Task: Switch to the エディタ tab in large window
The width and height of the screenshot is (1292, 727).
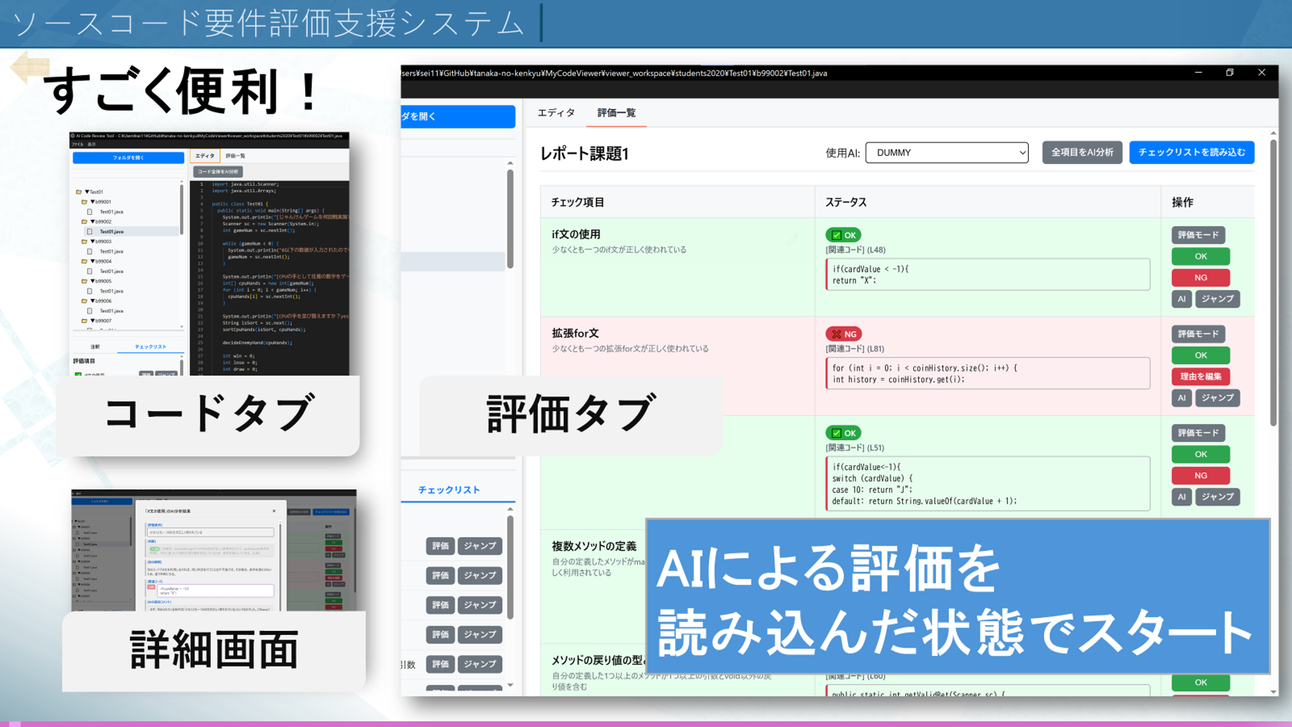Action: (x=556, y=113)
